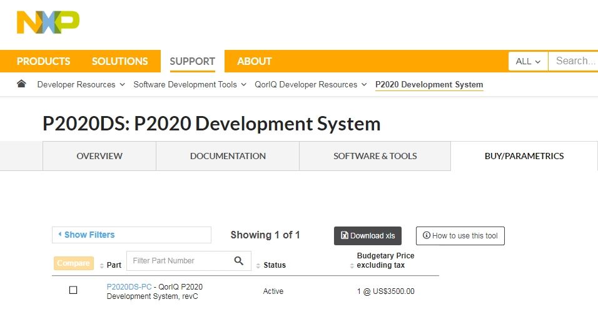Switch to the OVERVIEW tab
Image resolution: width=598 pixels, height=317 pixels.
point(99,156)
